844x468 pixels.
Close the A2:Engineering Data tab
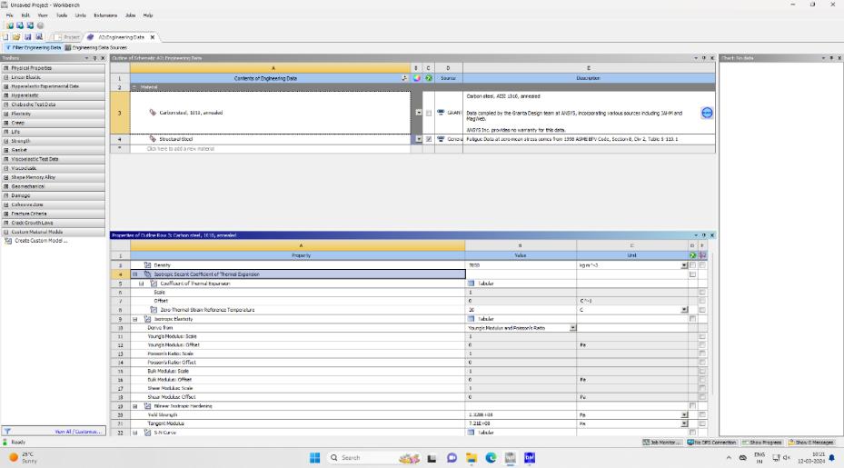point(153,37)
